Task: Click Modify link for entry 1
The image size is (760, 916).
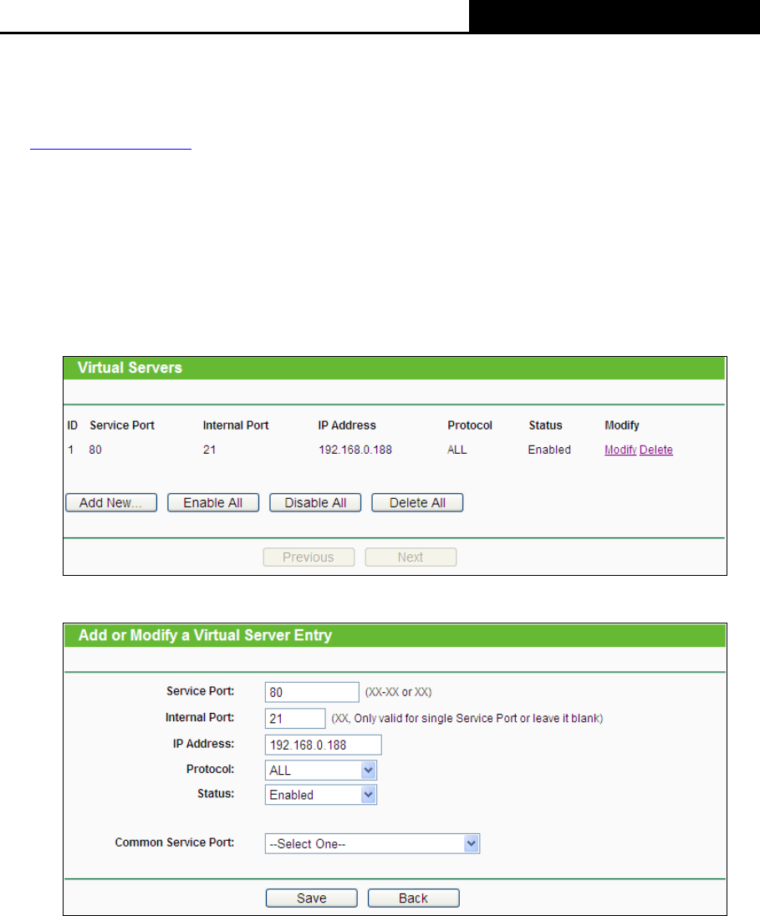Action: [x=620, y=450]
